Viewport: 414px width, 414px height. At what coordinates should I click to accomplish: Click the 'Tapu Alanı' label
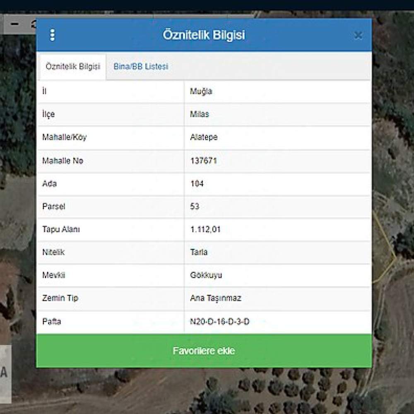pyautogui.click(x=61, y=229)
